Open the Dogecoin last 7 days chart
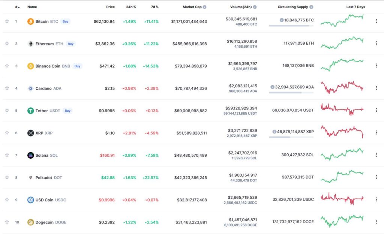384x234 pixels. click(342, 221)
